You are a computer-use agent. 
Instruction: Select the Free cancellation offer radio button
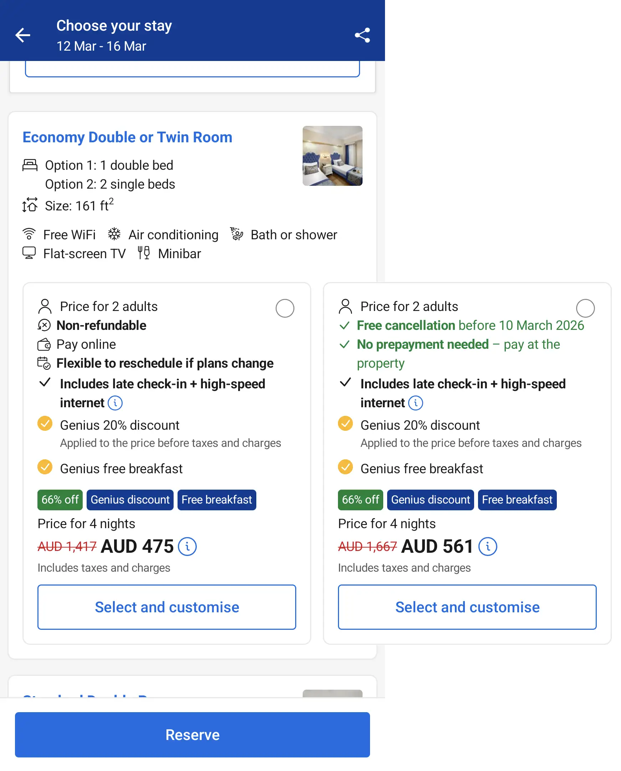tap(585, 308)
